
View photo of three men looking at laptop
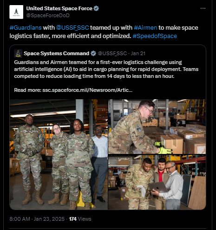[157, 182]
